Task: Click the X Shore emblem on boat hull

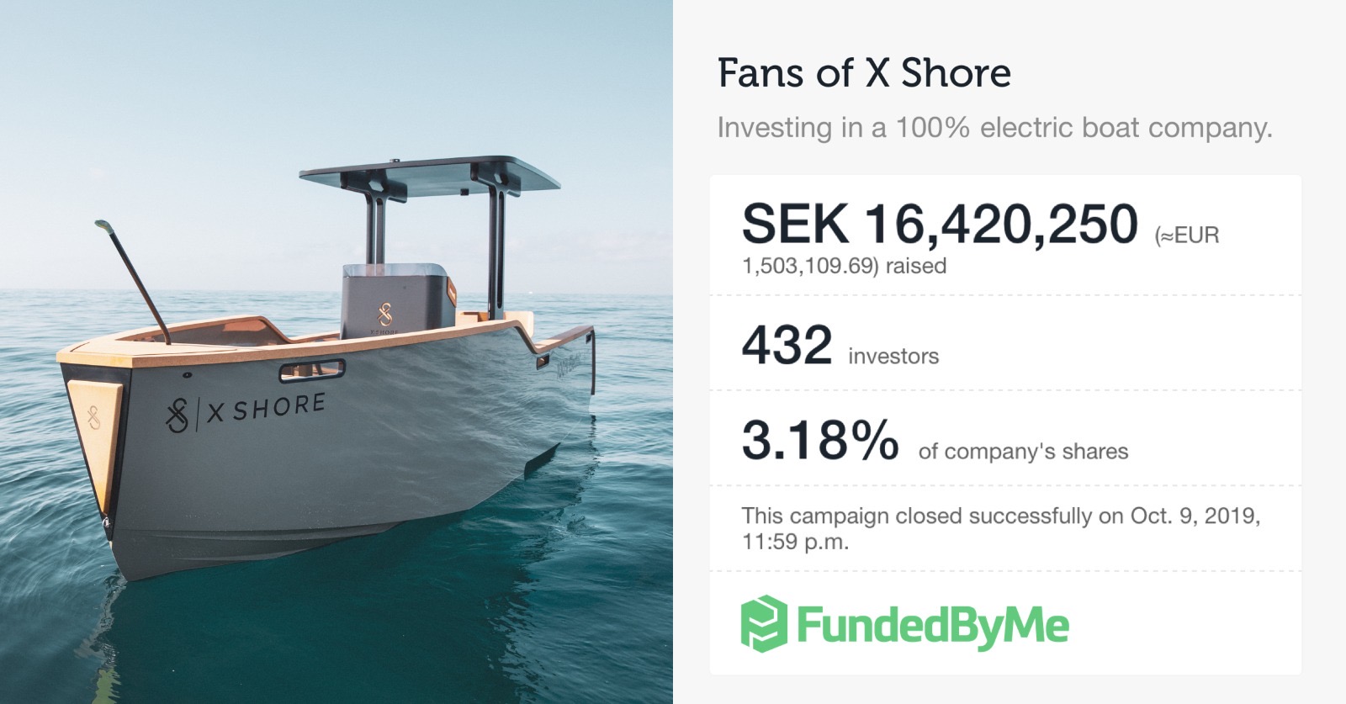Action: [x=177, y=416]
